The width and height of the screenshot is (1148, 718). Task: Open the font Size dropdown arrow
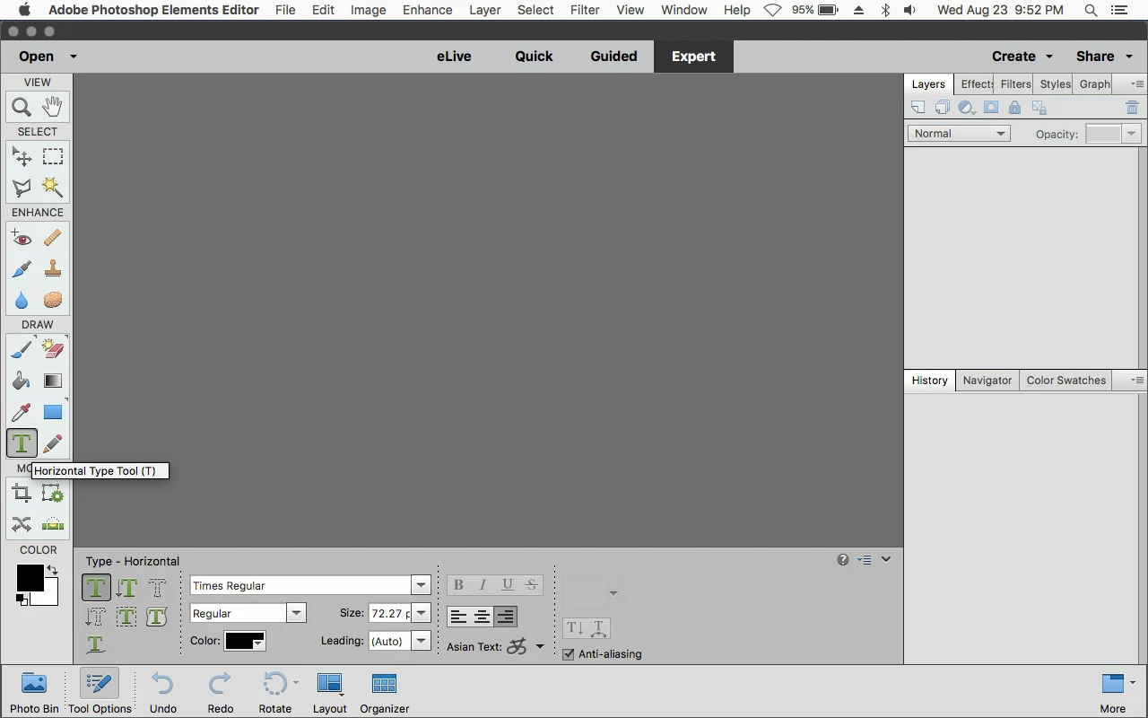(x=421, y=613)
